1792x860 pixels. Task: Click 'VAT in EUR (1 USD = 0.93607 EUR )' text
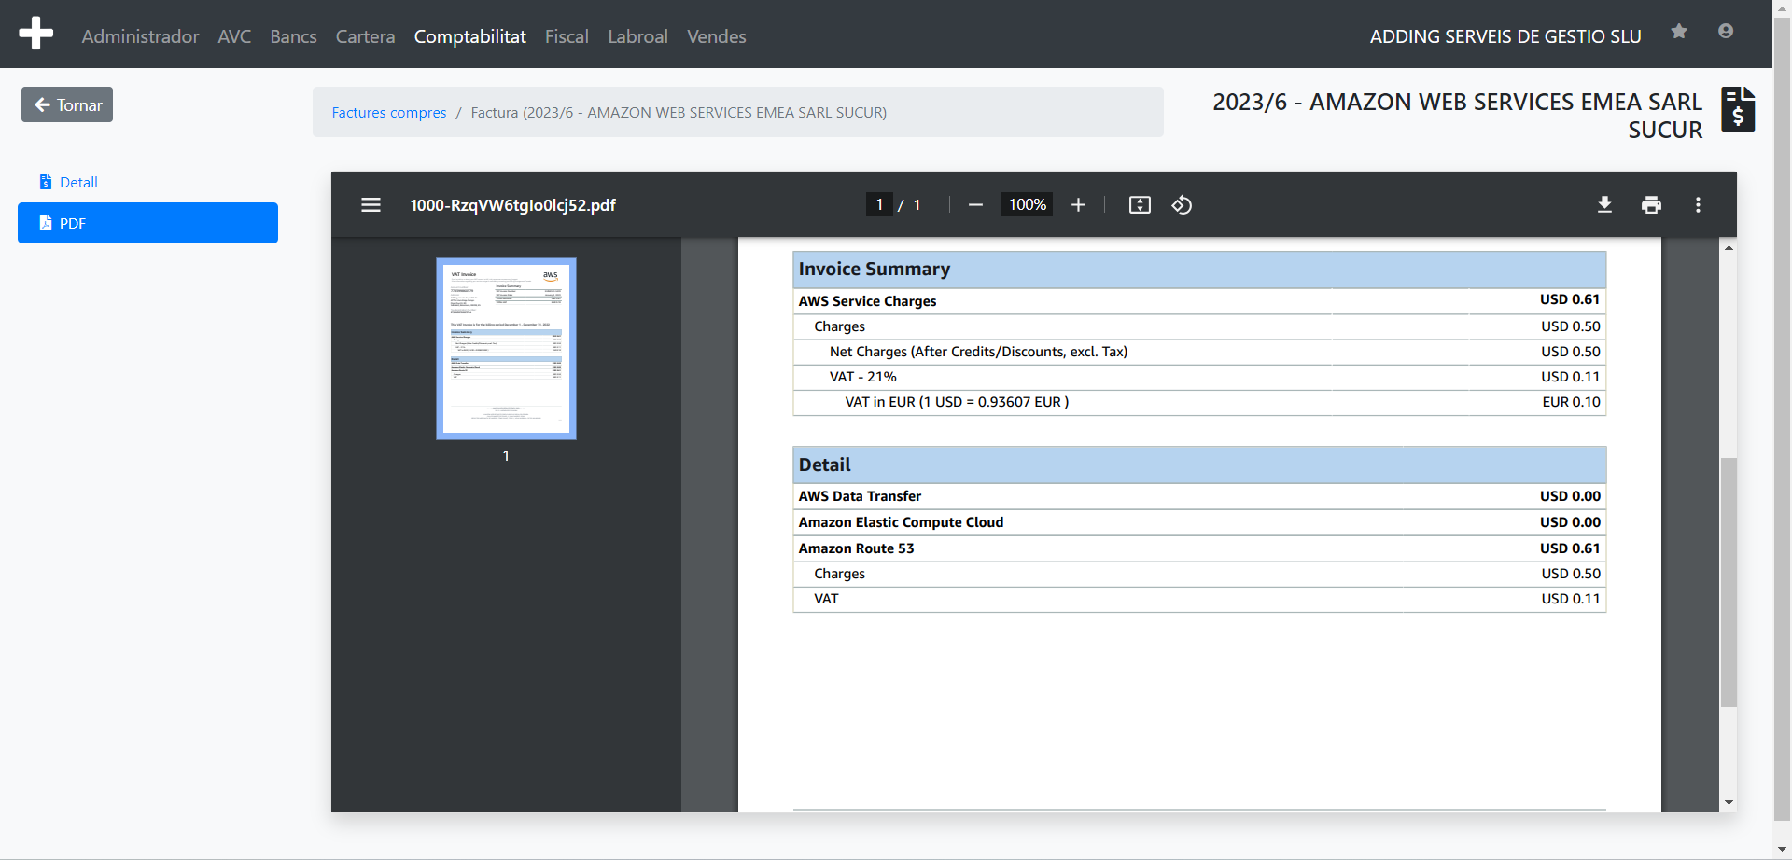click(x=957, y=402)
